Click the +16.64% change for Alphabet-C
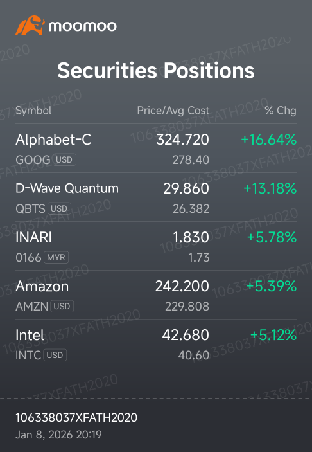Viewport: 312px width, 452px height. [269, 140]
